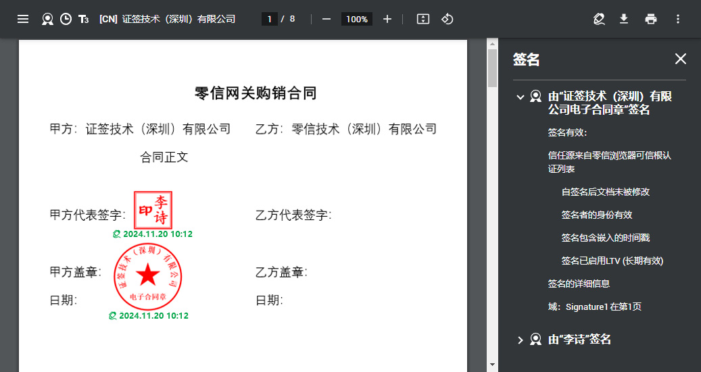Click the green timestamp below round seal
Viewport: 701px width, 372px height.
pos(149,316)
